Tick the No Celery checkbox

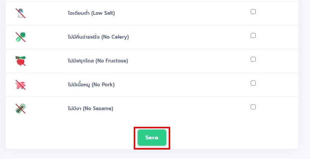(253, 36)
